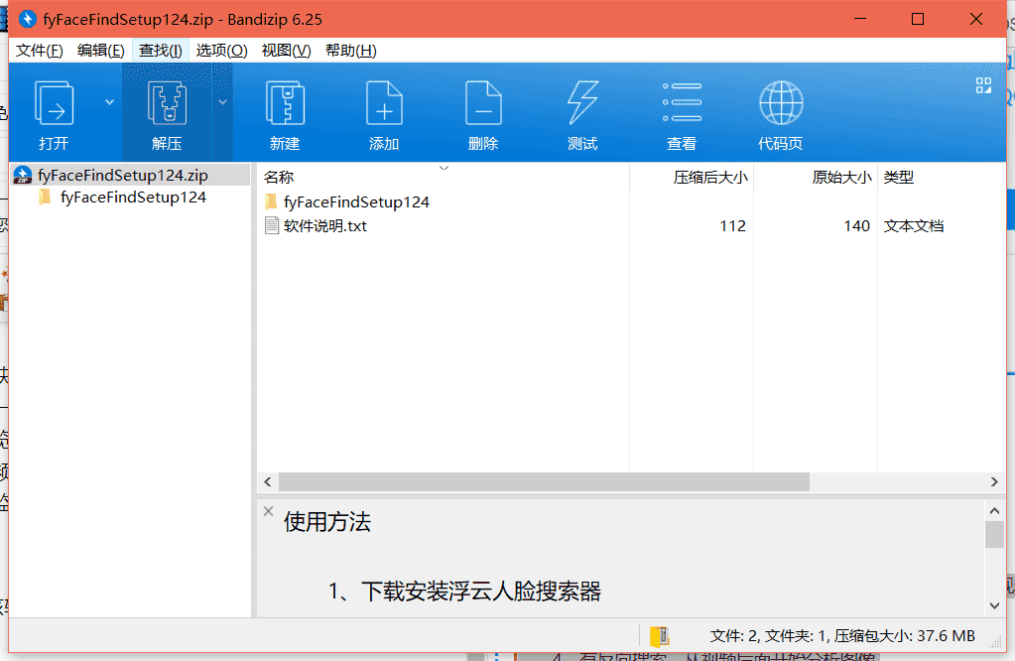Click the comment pane scroll-down arrow
This screenshot has height=661, width=1015.
point(995,606)
